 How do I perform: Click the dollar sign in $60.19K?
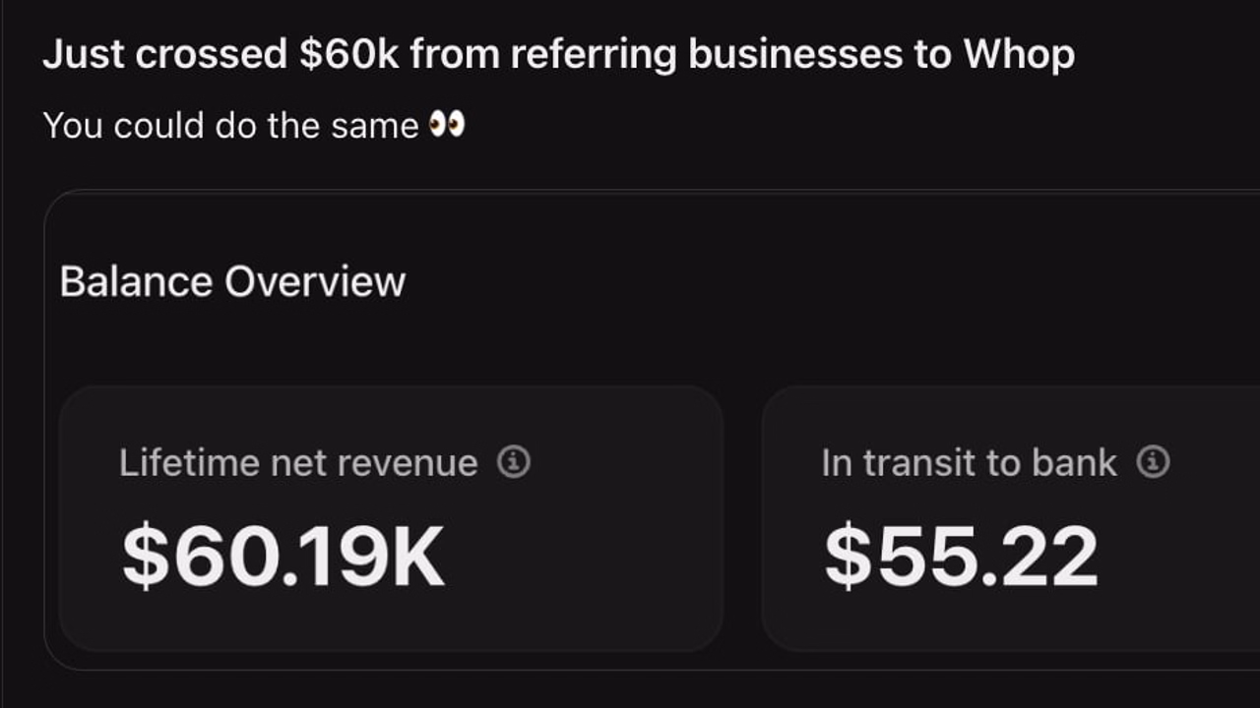click(145, 557)
